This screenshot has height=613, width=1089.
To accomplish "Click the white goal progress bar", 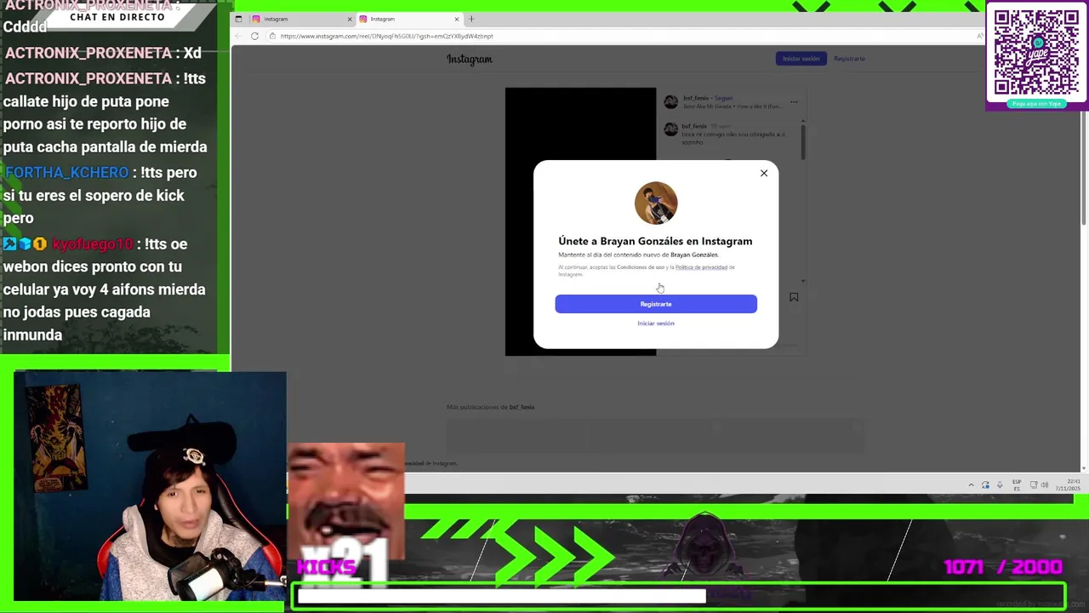I will (x=502, y=598).
